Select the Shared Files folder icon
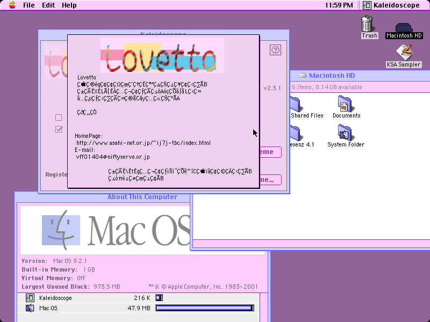430x322 pixels. (x=306, y=107)
